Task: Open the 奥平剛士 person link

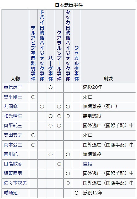Action: (x=13, y=97)
